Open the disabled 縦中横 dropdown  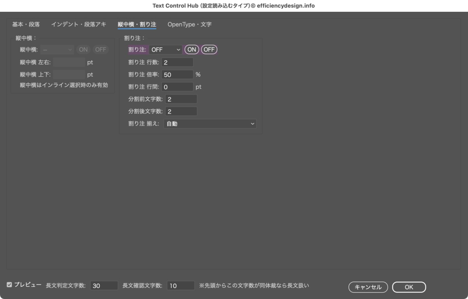pyautogui.click(x=57, y=49)
